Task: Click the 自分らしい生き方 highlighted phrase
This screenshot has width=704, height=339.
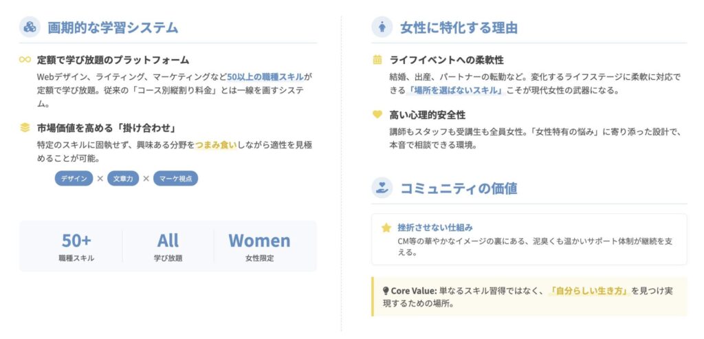Action: (590, 291)
